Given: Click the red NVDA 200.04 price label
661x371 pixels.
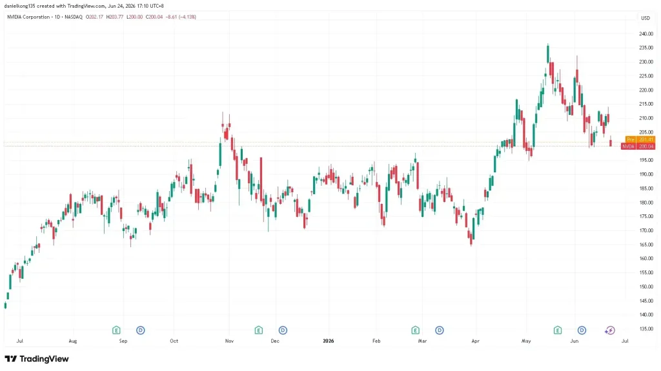Looking at the screenshot, I should (638, 146).
